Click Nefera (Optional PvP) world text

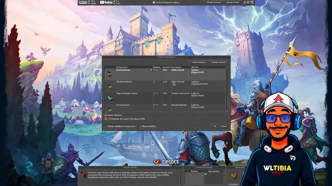[199, 83]
